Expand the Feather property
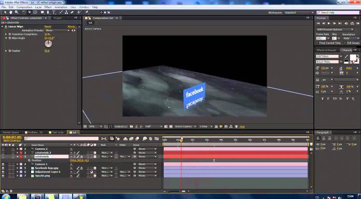The image size is (361, 199). pyautogui.click(x=6, y=51)
